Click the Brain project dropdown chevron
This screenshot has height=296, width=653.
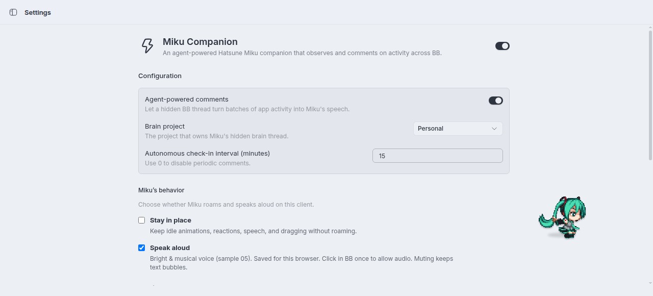[494, 129]
